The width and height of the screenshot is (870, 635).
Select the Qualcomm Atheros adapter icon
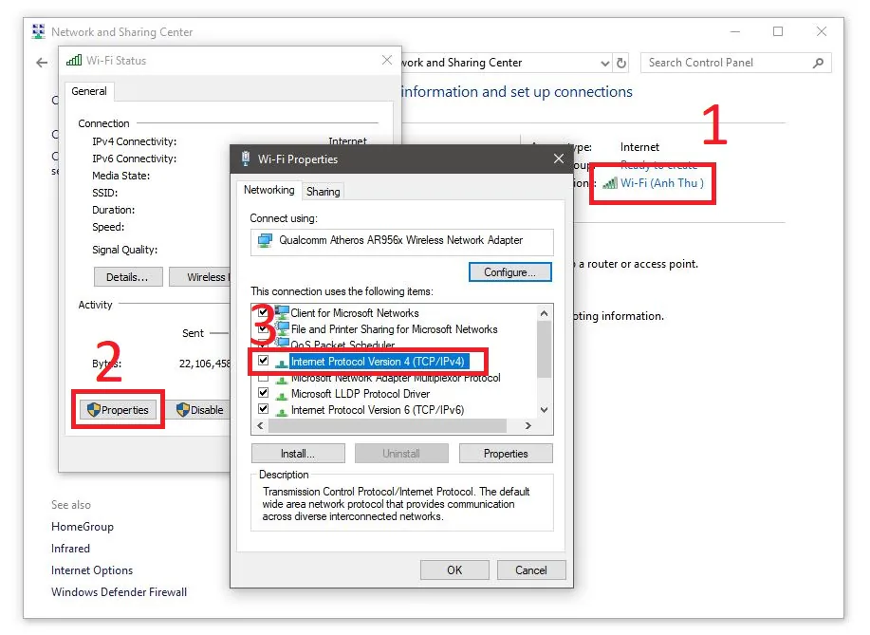pyautogui.click(x=266, y=240)
